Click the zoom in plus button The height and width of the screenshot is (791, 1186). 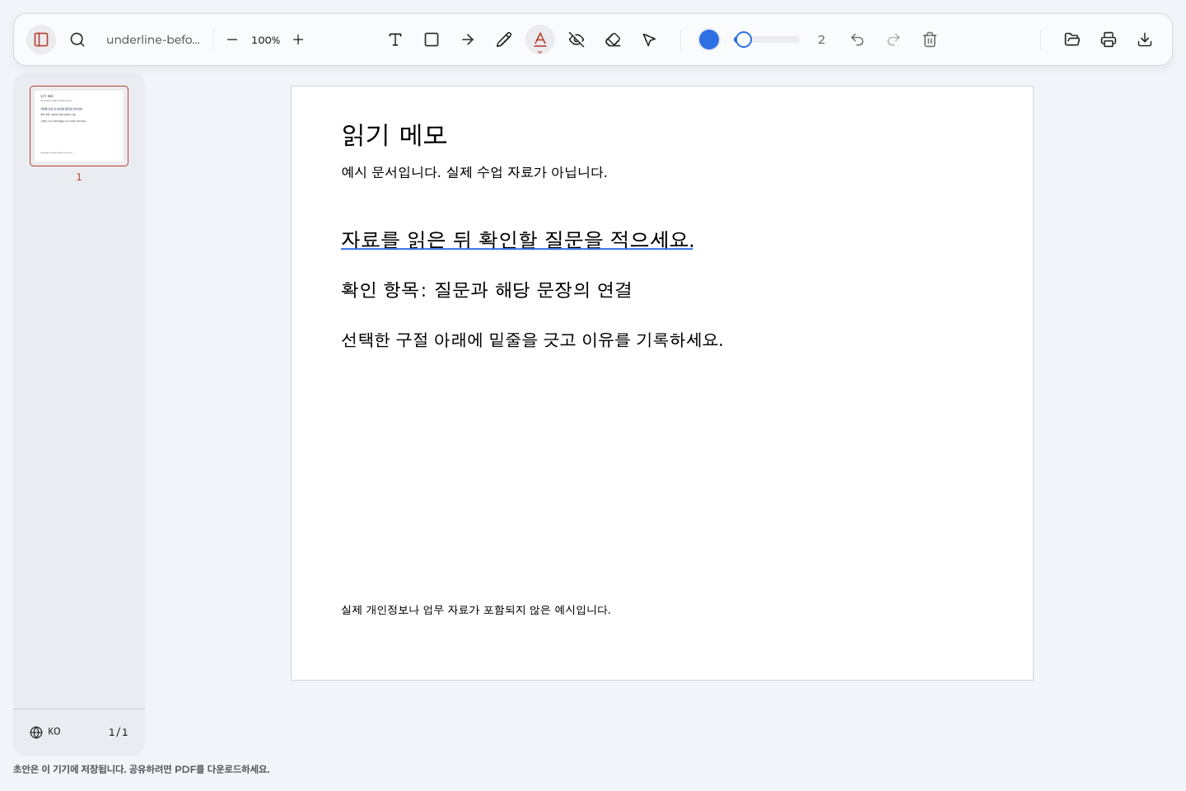(x=298, y=40)
